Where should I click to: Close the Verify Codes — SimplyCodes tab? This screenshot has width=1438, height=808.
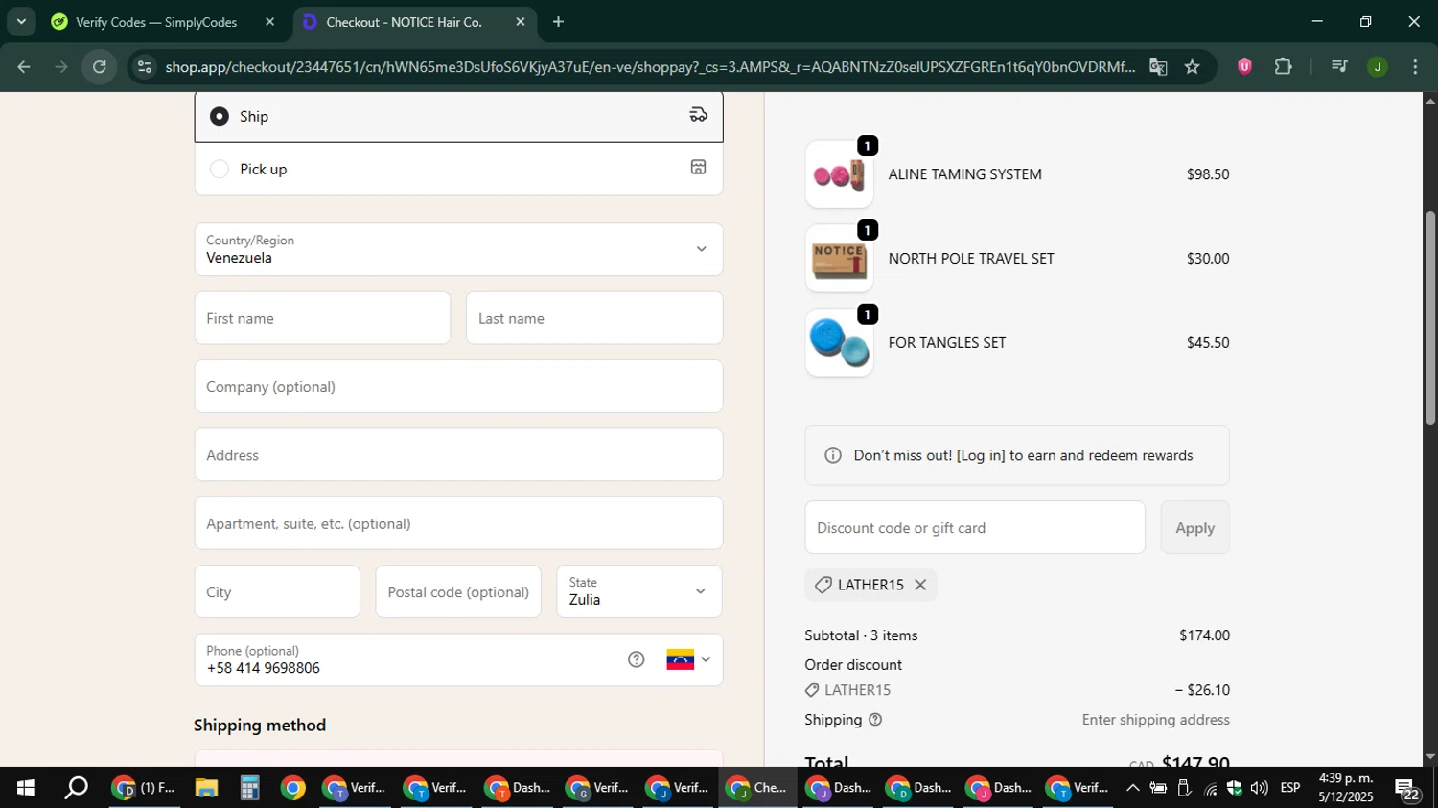click(x=269, y=22)
